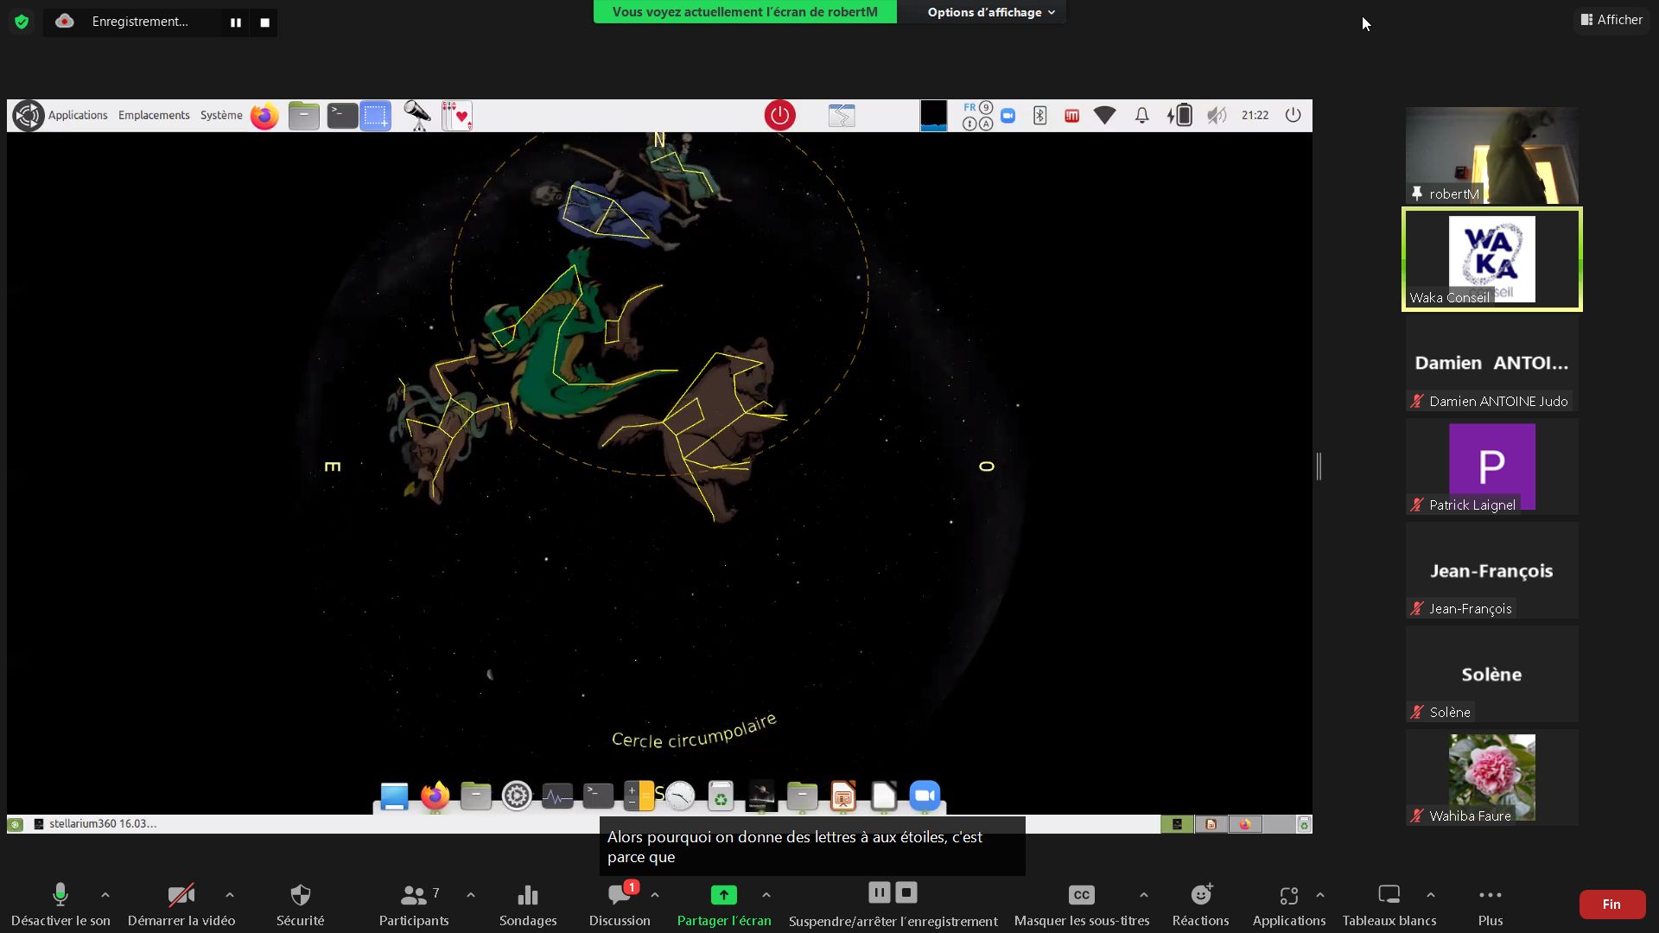
Task: Open the show desktop icon in dock
Action: click(394, 797)
